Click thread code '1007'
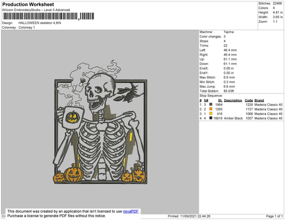Screen dimensions: 285x220 pyautogui.click(x=249, y=118)
